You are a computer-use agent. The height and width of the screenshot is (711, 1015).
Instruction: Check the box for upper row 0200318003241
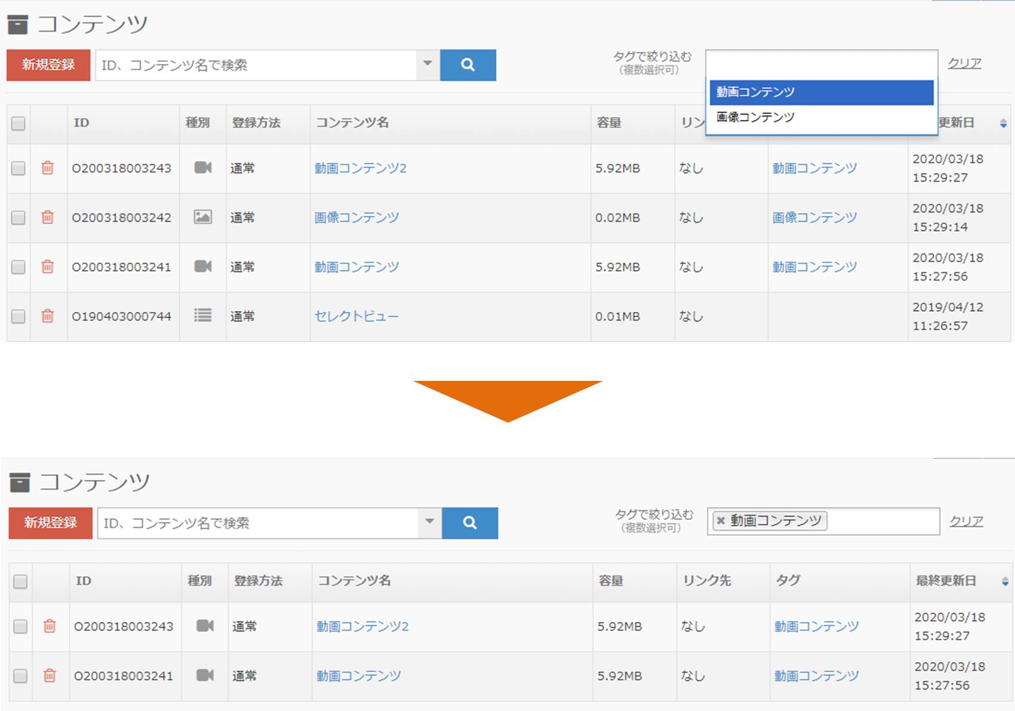coord(19,267)
